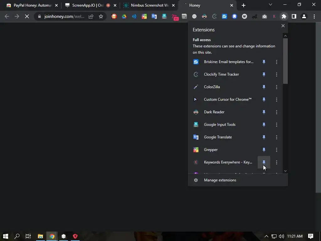This screenshot has width=321, height=241.
Task: Click the share page icon in address bar
Action: pos(91,16)
